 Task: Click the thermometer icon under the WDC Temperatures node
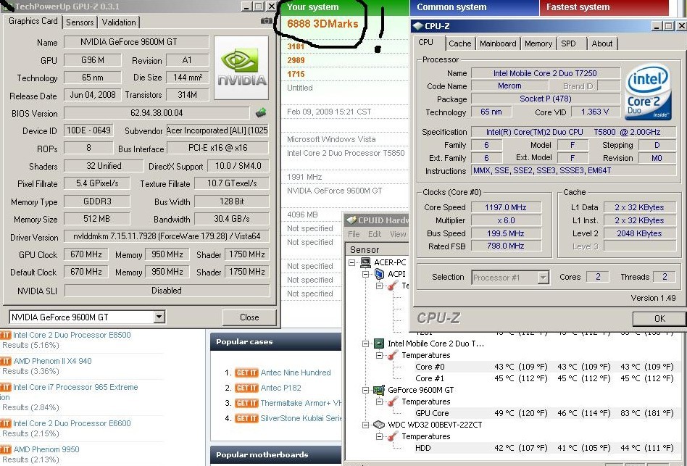click(x=393, y=436)
